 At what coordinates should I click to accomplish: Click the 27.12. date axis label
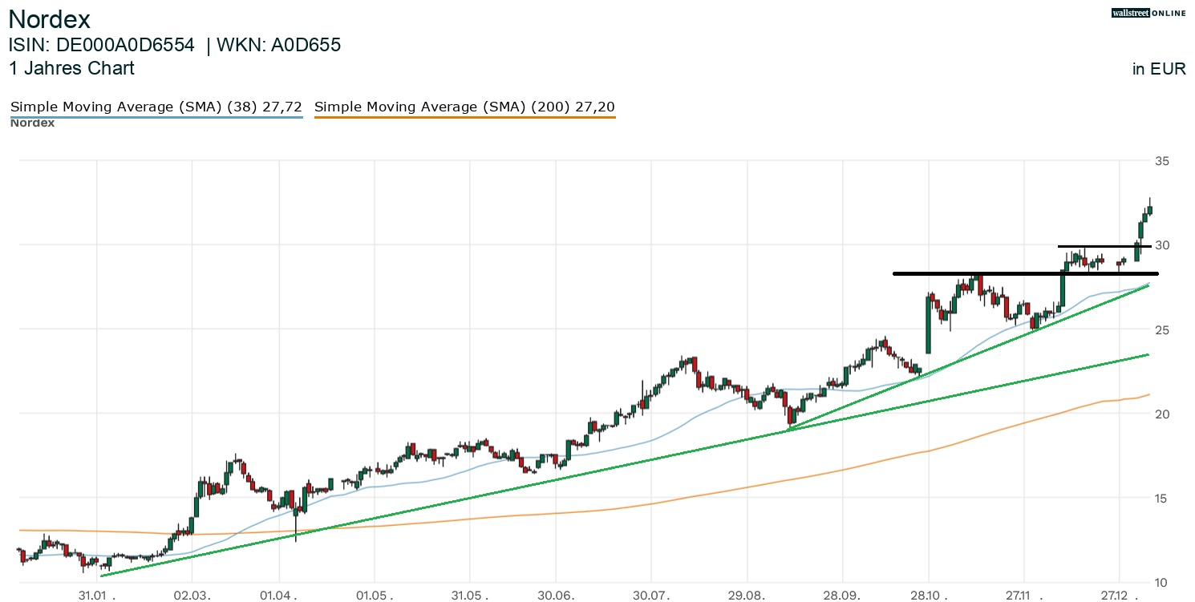pyautogui.click(x=1121, y=596)
